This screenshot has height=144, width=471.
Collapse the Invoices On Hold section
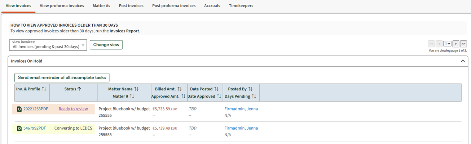point(463,61)
